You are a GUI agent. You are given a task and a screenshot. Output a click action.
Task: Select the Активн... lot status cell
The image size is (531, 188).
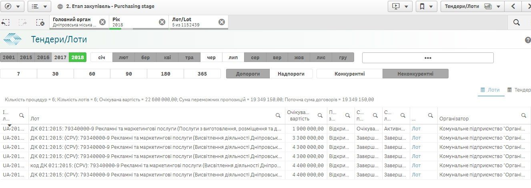pyautogui.click(x=396, y=129)
